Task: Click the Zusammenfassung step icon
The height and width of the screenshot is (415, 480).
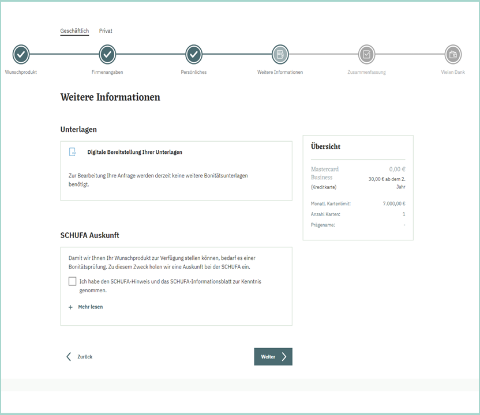Action: 366,55
